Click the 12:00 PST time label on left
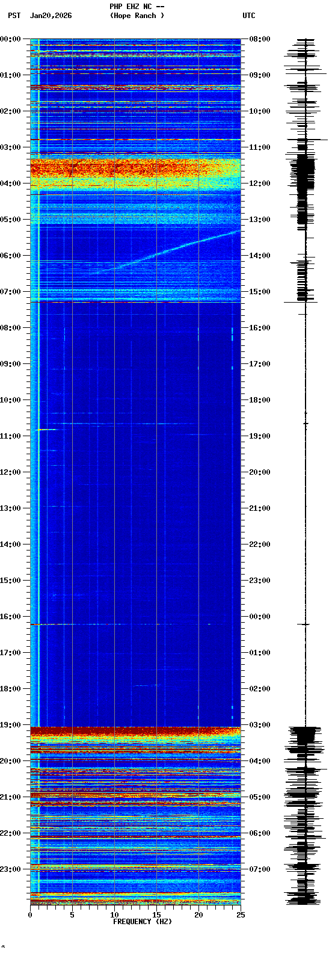This screenshot has width=332, height=953. click(10, 472)
